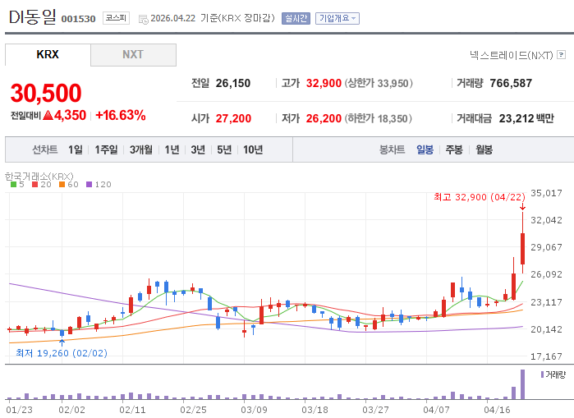
Task: Click the 코스피 market badge
Action: [x=116, y=18]
